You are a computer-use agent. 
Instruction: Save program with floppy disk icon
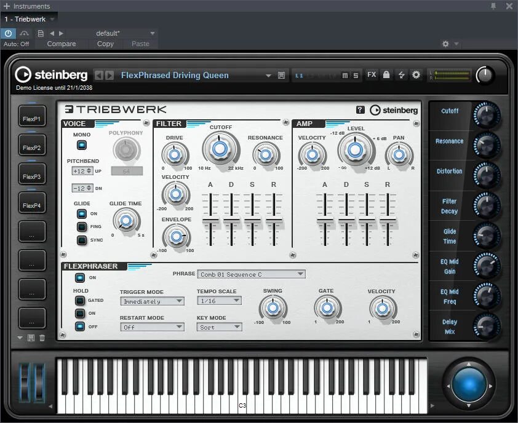[281, 76]
